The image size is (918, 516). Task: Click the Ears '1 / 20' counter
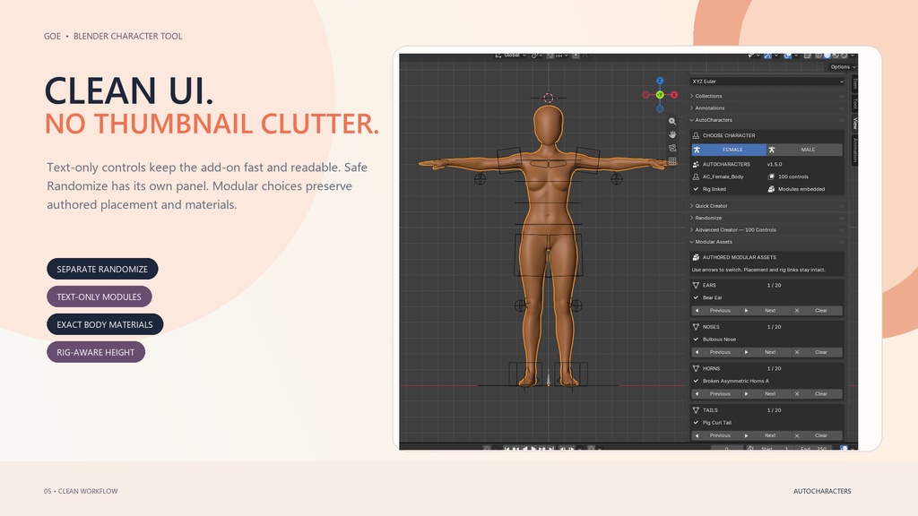[x=774, y=286]
